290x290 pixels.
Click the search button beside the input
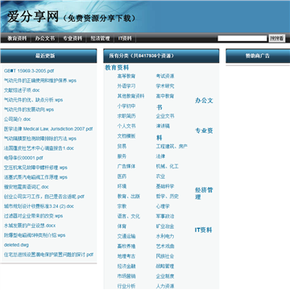tap(277, 39)
